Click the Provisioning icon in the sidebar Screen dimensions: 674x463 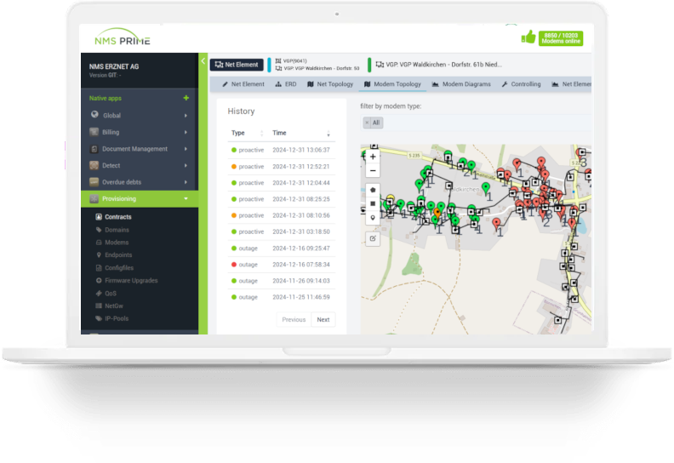(x=94, y=198)
